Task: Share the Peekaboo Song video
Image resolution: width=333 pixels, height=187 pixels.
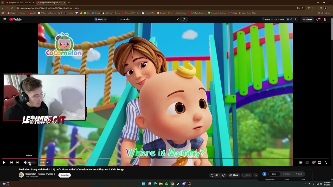Action: click(x=233, y=175)
